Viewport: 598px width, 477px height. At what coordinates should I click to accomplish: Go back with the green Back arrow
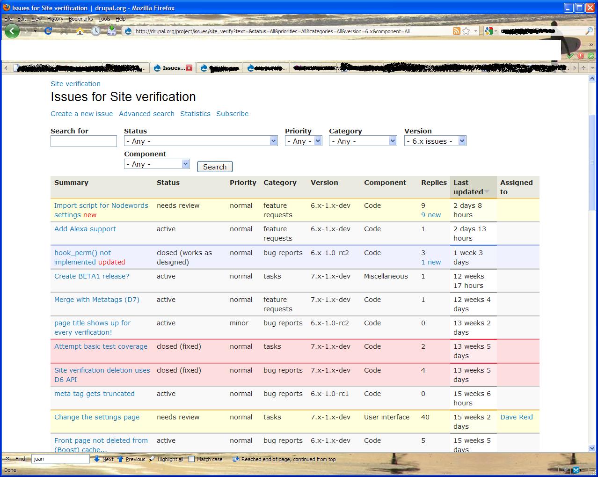(x=12, y=31)
